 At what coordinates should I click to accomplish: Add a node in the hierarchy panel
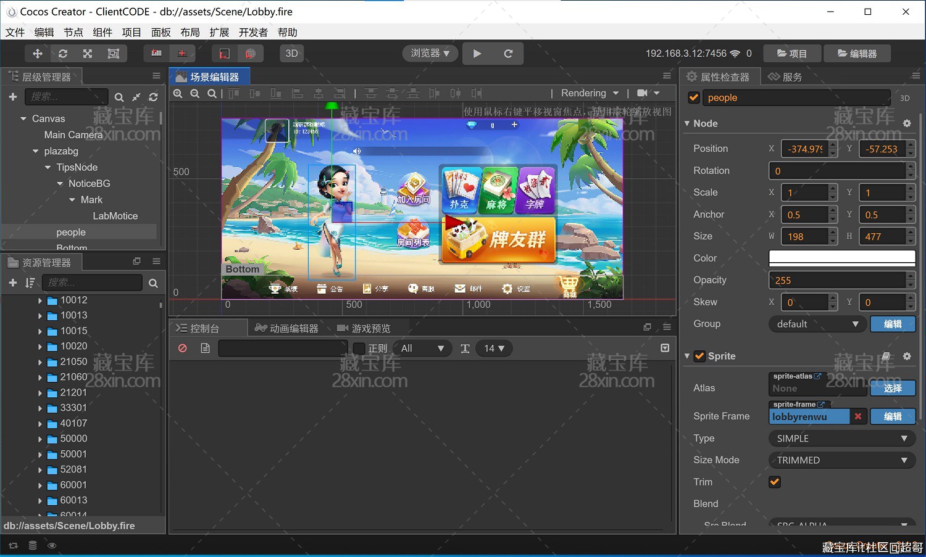click(x=12, y=97)
